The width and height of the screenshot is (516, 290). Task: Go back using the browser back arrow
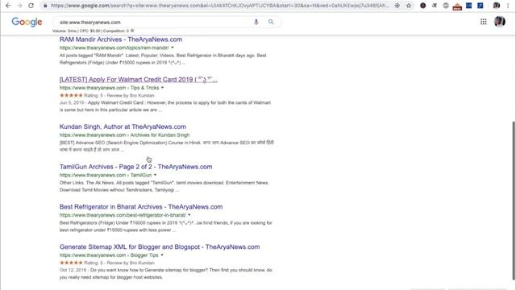tap(8, 6)
